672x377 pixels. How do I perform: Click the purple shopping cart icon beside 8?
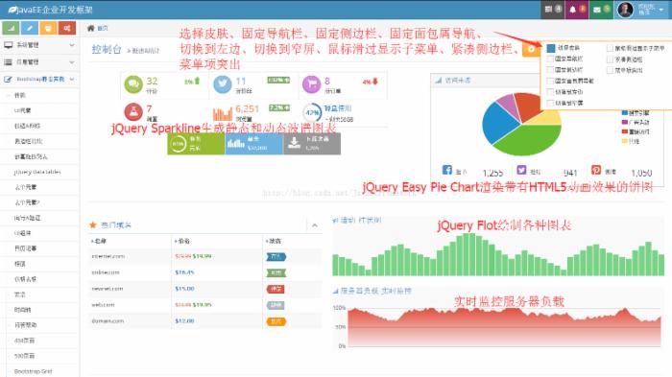(311, 83)
